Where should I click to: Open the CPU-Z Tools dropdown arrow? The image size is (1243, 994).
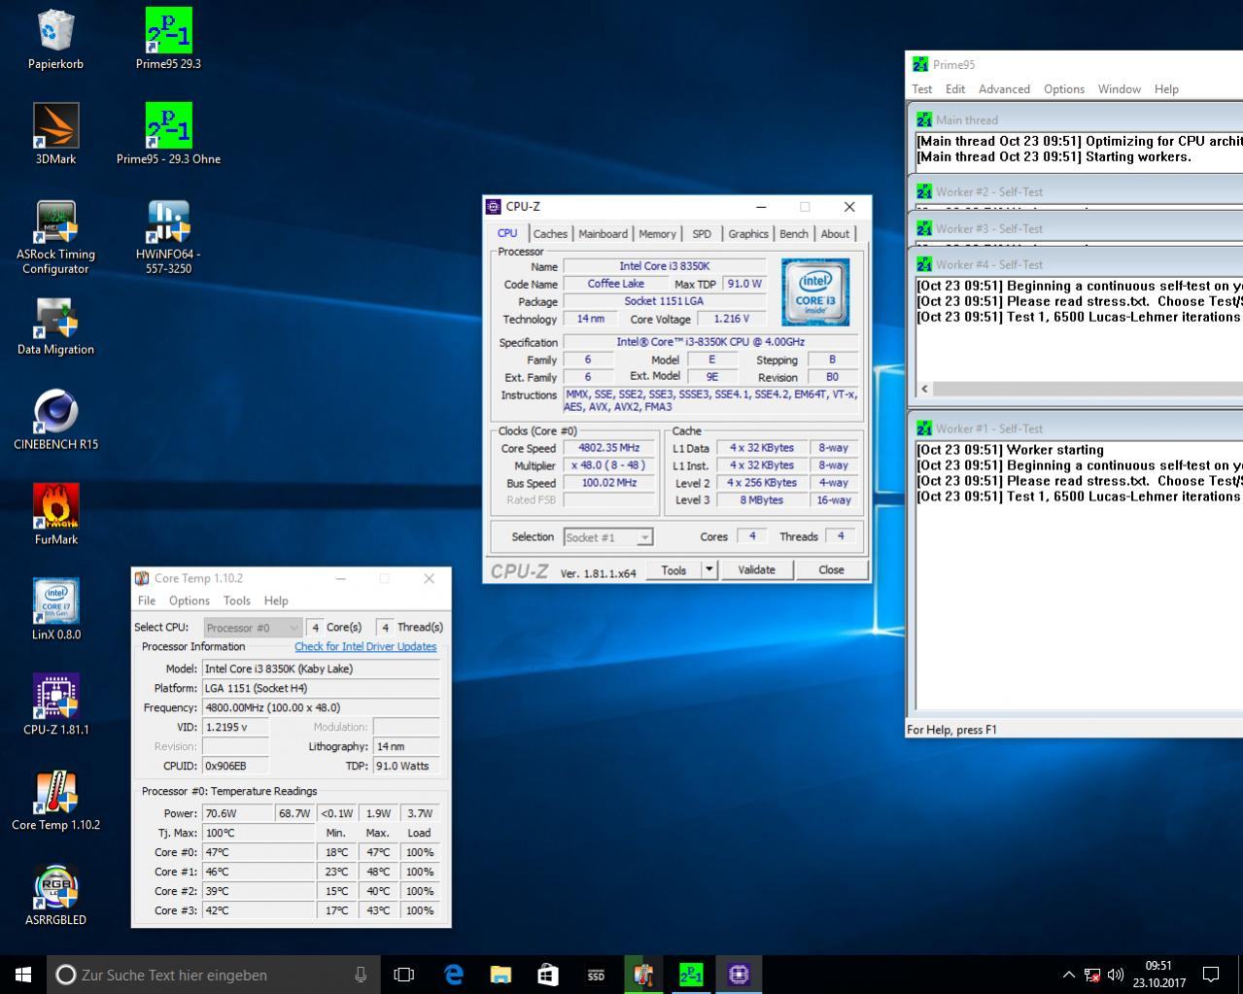[709, 570]
